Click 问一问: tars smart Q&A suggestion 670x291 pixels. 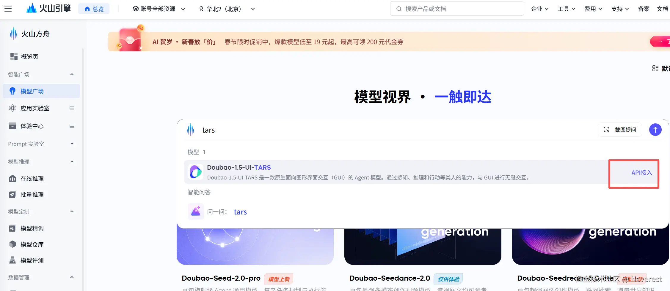[x=227, y=212]
